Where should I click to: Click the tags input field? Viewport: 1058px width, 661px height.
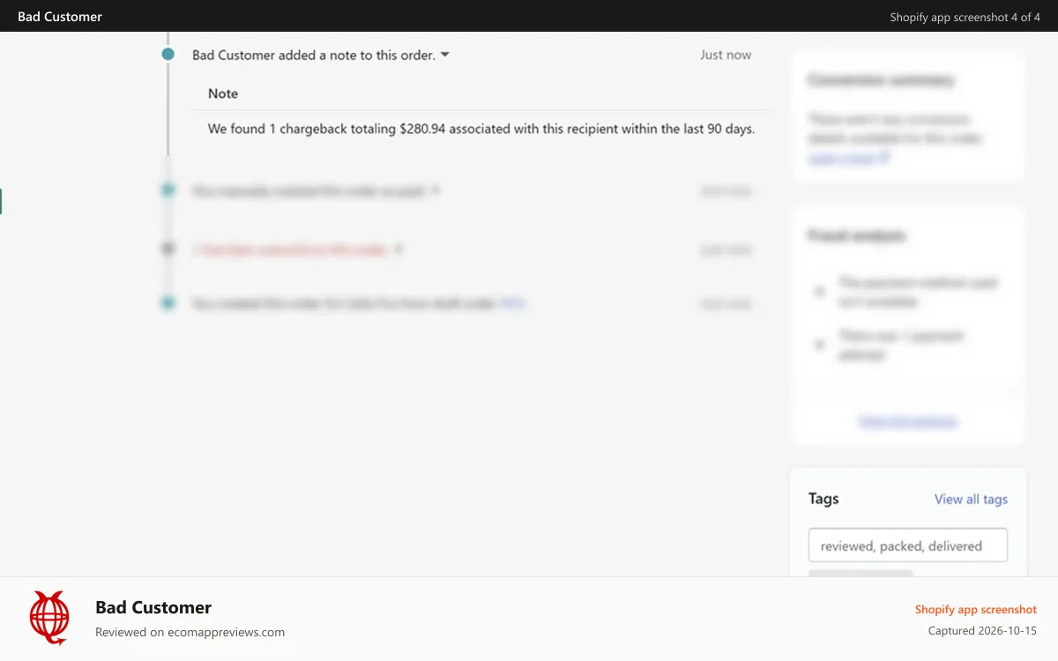pyautogui.click(x=907, y=546)
